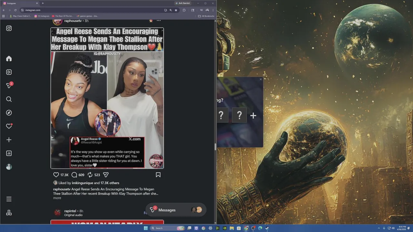
Task: Open the bookmarks bar apps grid icon
Action: click(x=4, y=16)
